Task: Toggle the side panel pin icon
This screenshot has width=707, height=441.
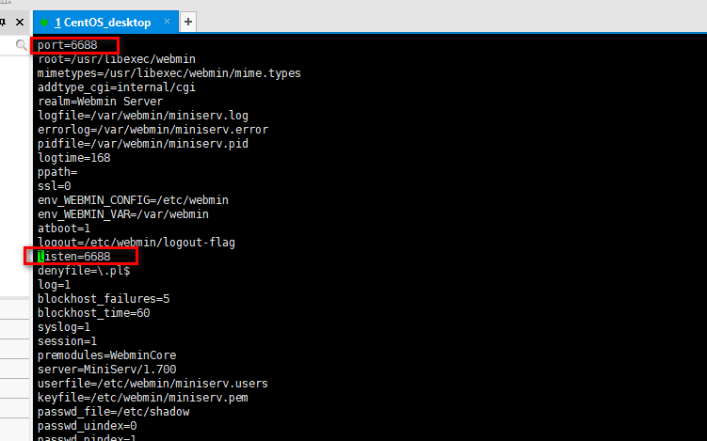Action: click(2, 22)
